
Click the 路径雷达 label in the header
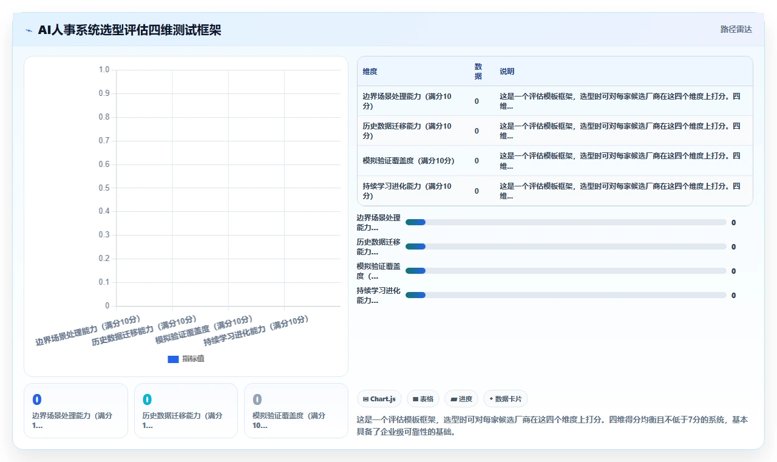(x=736, y=29)
